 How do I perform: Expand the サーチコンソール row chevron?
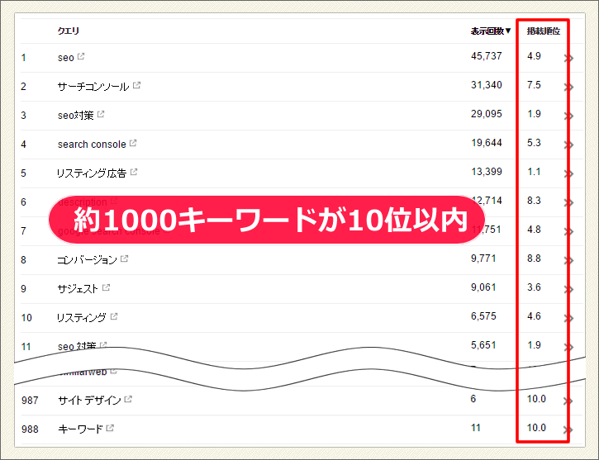click(568, 87)
